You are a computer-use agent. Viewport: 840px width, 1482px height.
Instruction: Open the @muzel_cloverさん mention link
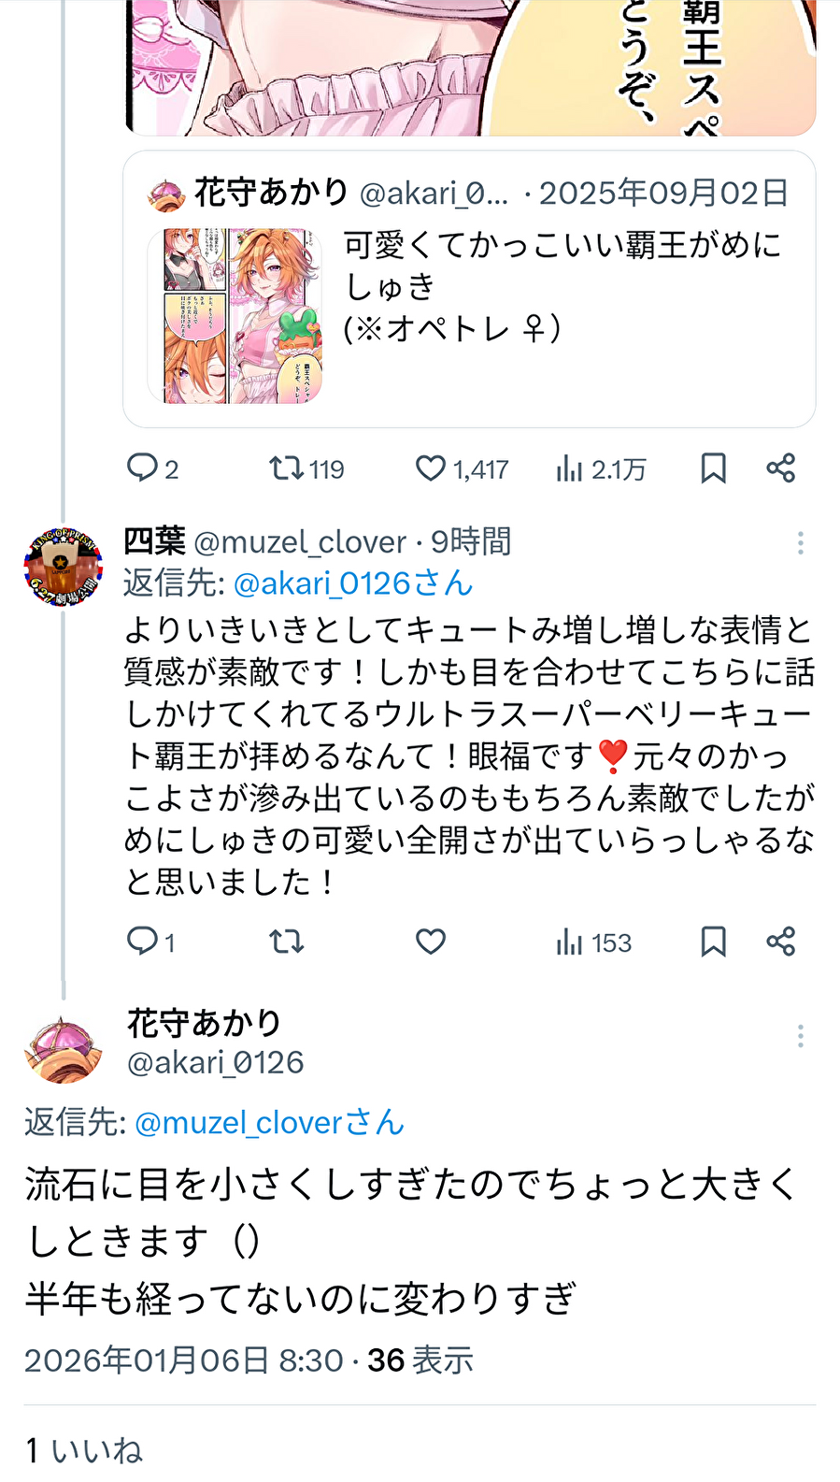pyautogui.click(x=269, y=1122)
